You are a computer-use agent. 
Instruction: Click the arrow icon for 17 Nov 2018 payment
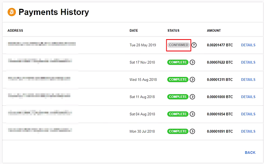point(192,62)
